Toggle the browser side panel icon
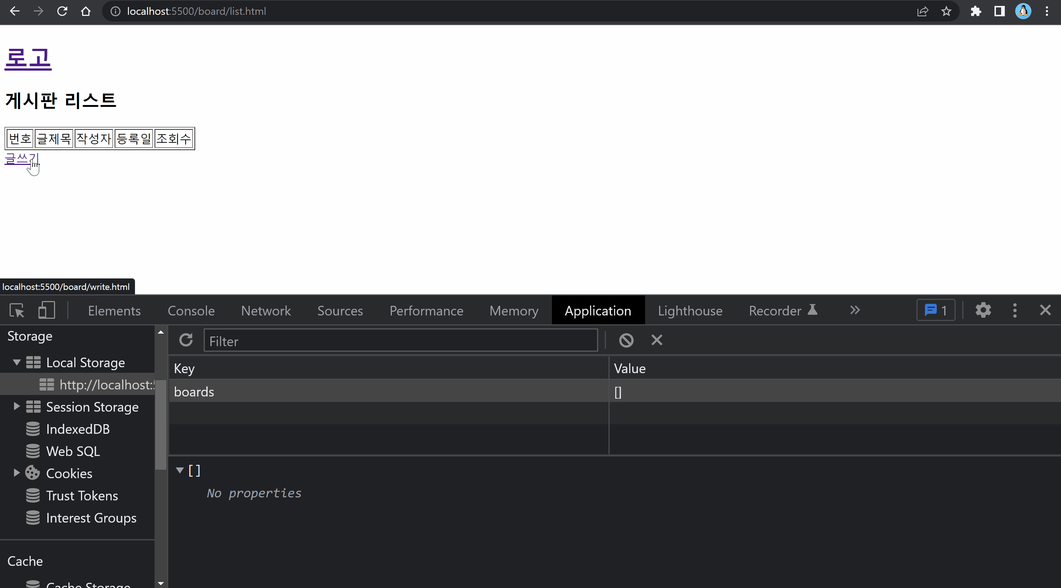 tap(999, 11)
